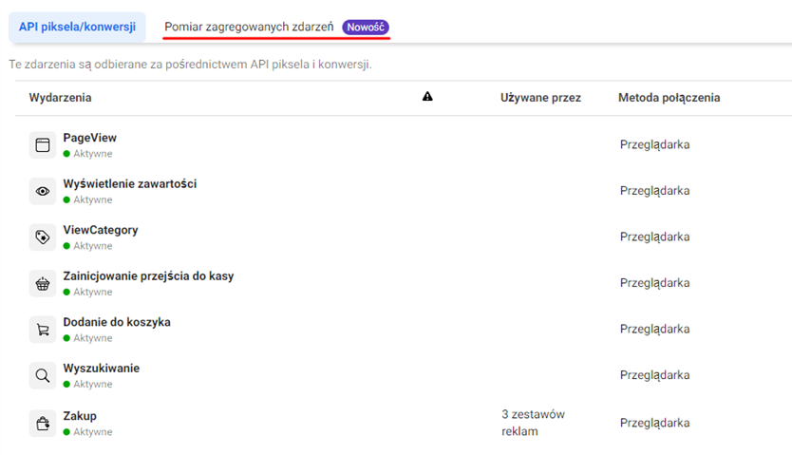Screen dimensions: 792x455
Task: Open the Zakup event name
Action: [80, 416]
